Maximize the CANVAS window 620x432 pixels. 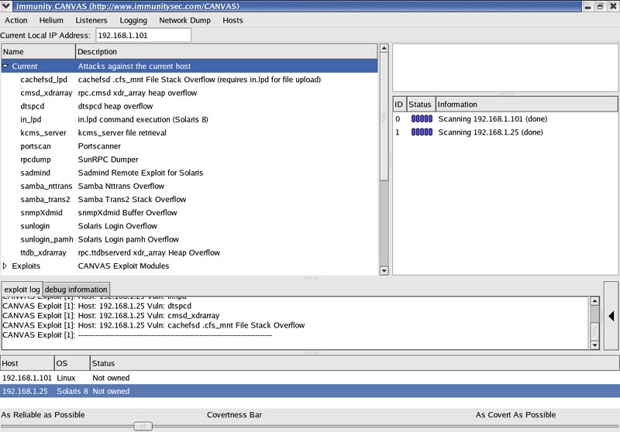(600, 6)
